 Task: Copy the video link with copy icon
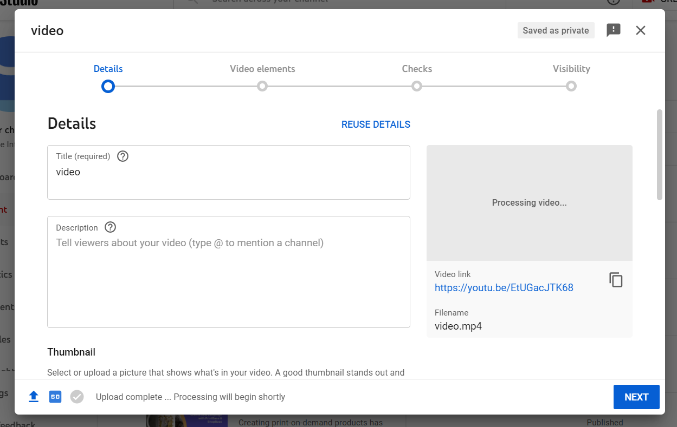point(616,280)
